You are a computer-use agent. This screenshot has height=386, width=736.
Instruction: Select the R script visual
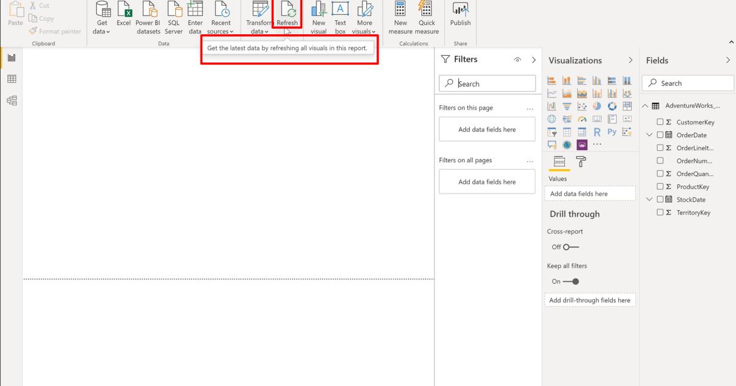(596, 131)
